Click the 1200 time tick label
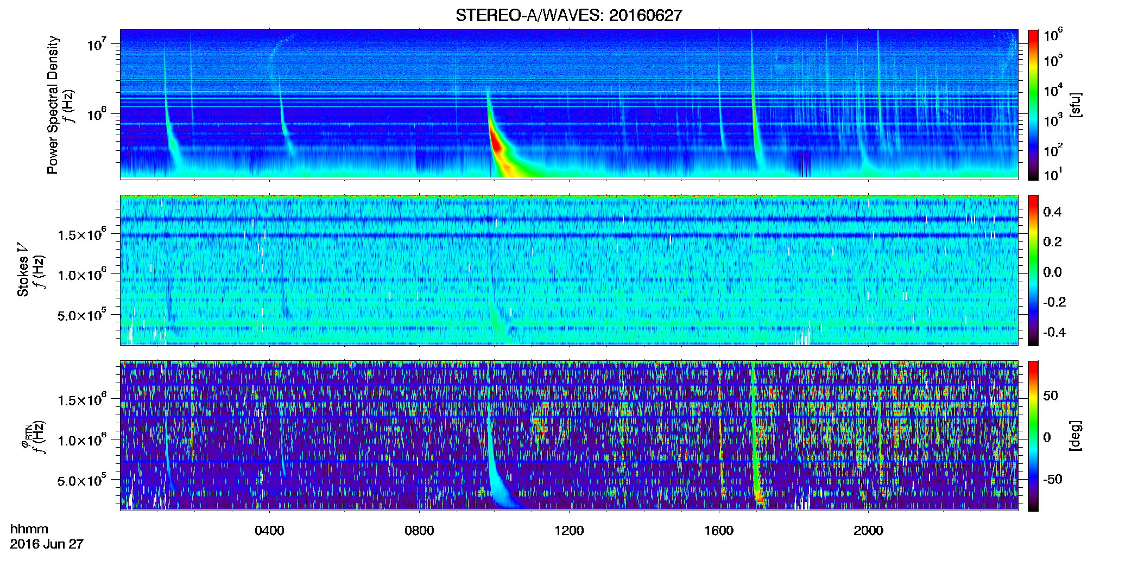 point(569,531)
